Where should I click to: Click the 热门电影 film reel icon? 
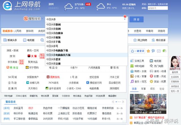tap(151, 66)
